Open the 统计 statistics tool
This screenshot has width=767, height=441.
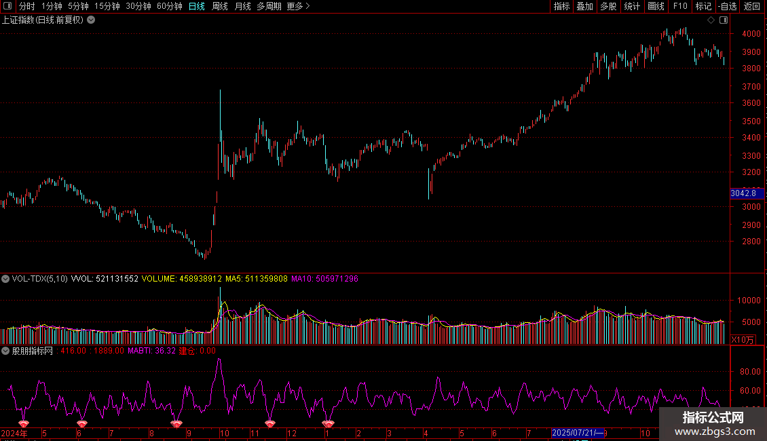click(631, 6)
